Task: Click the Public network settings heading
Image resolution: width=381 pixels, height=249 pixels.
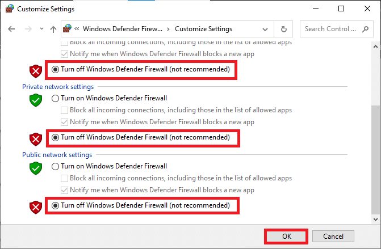Action: pyautogui.click(x=57, y=155)
